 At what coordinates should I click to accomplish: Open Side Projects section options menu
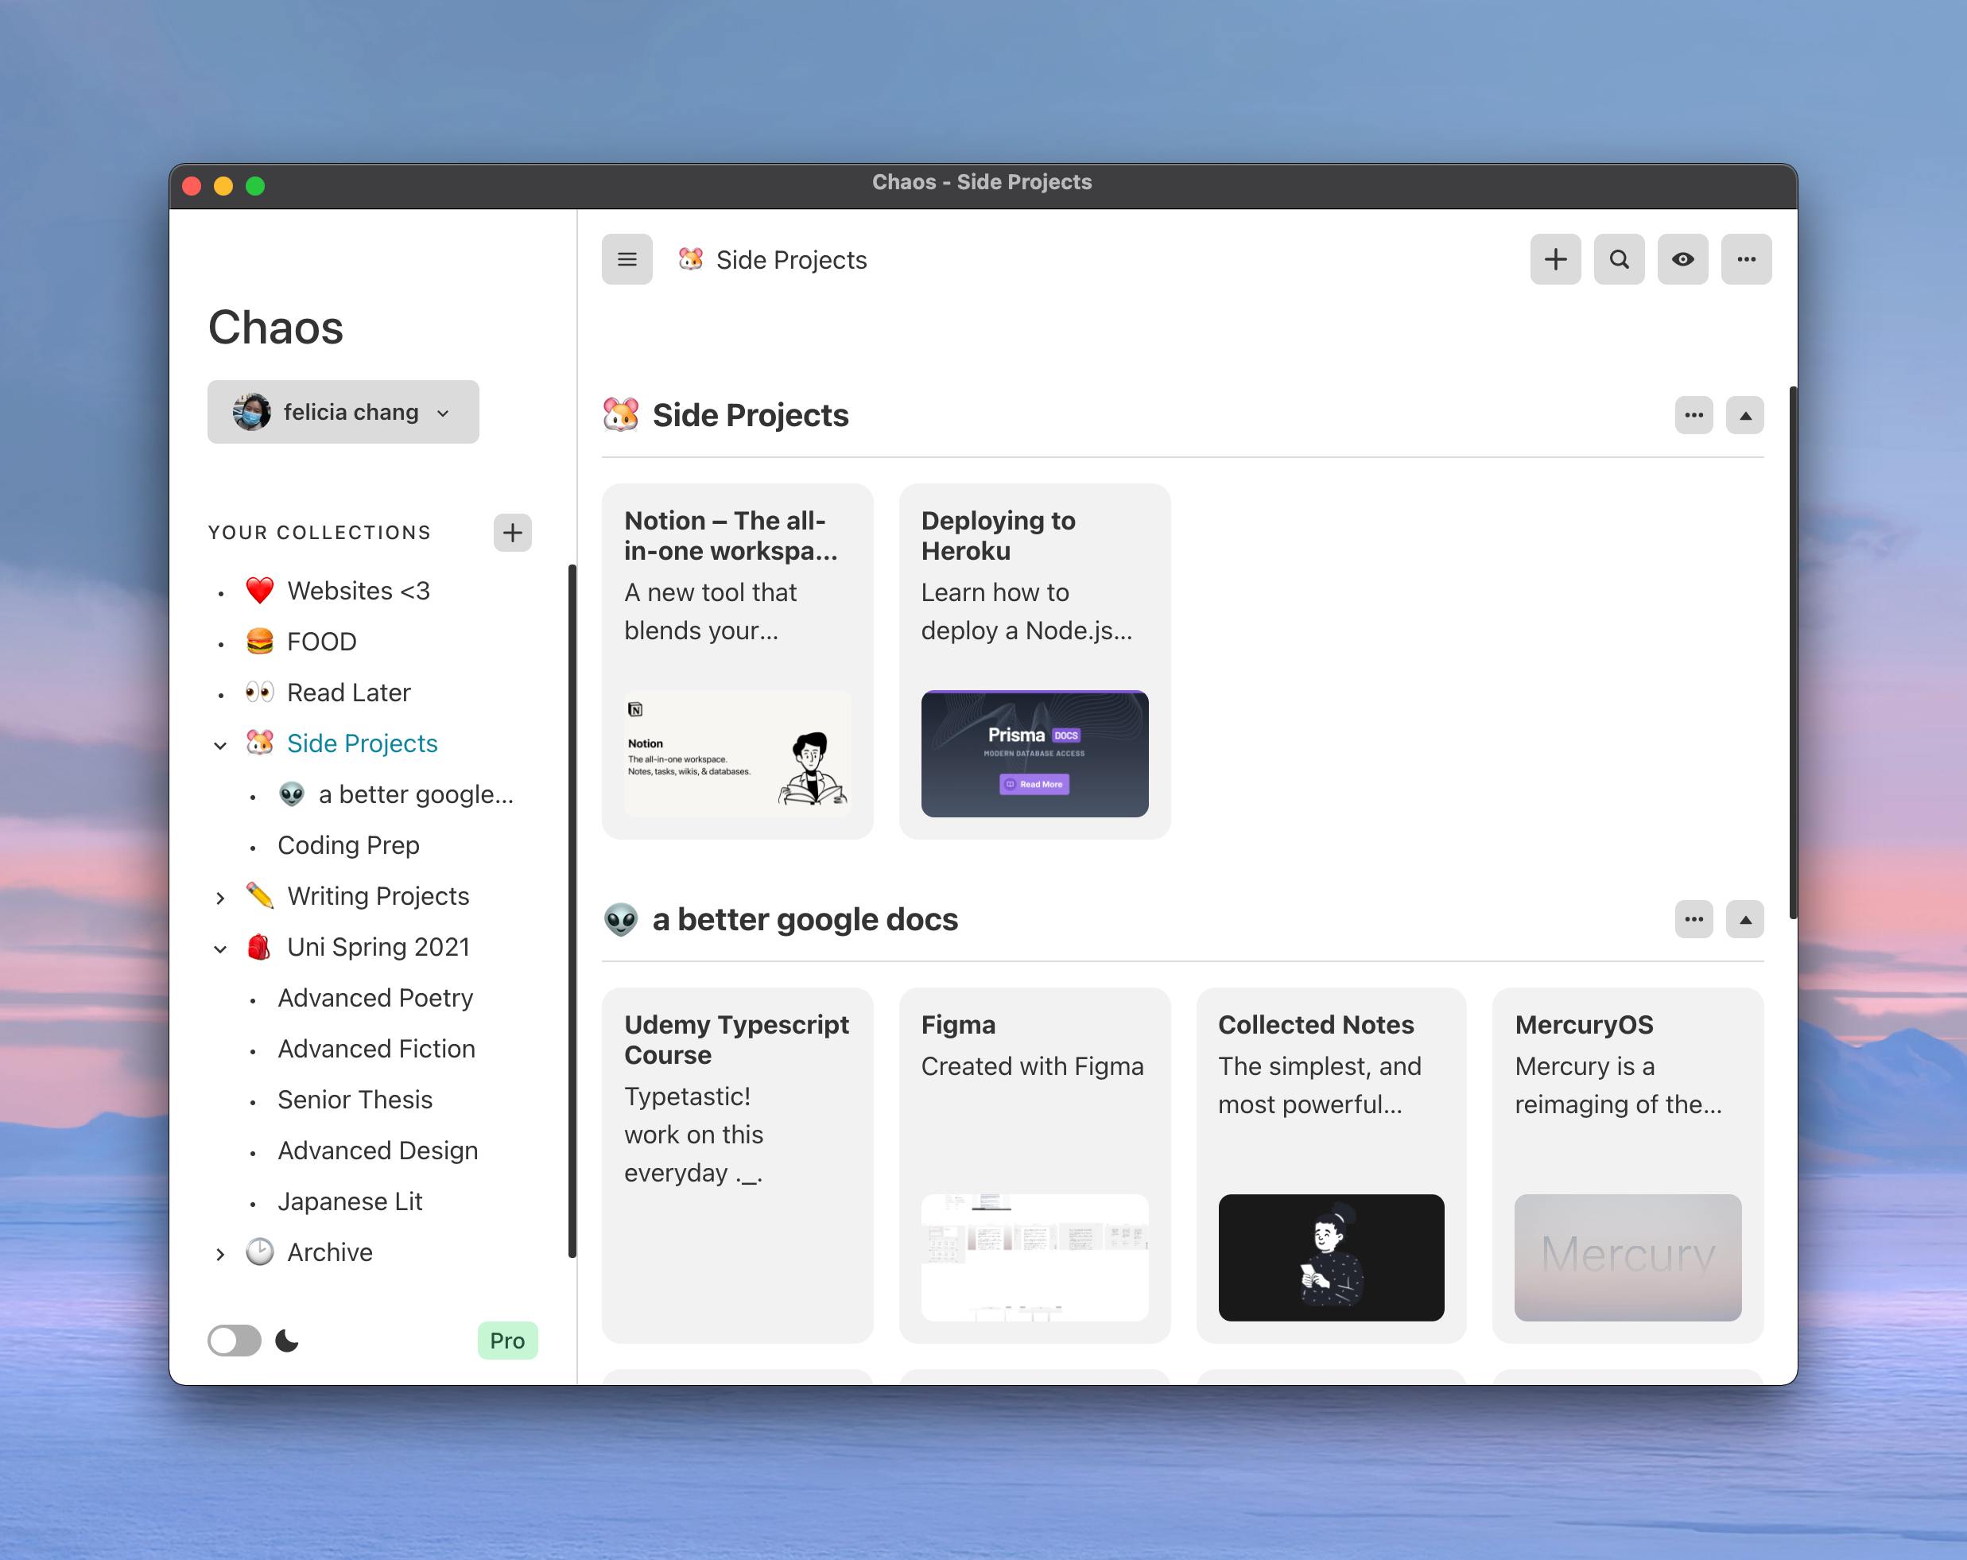1693,415
